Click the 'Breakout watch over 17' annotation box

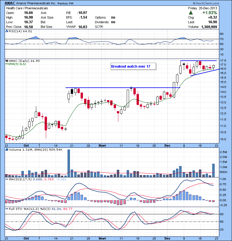pyautogui.click(x=133, y=66)
